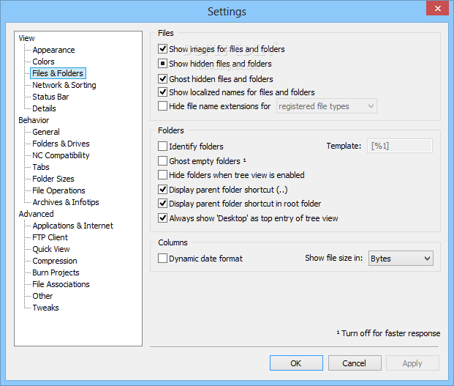Open the Tweaks settings page

click(x=46, y=308)
